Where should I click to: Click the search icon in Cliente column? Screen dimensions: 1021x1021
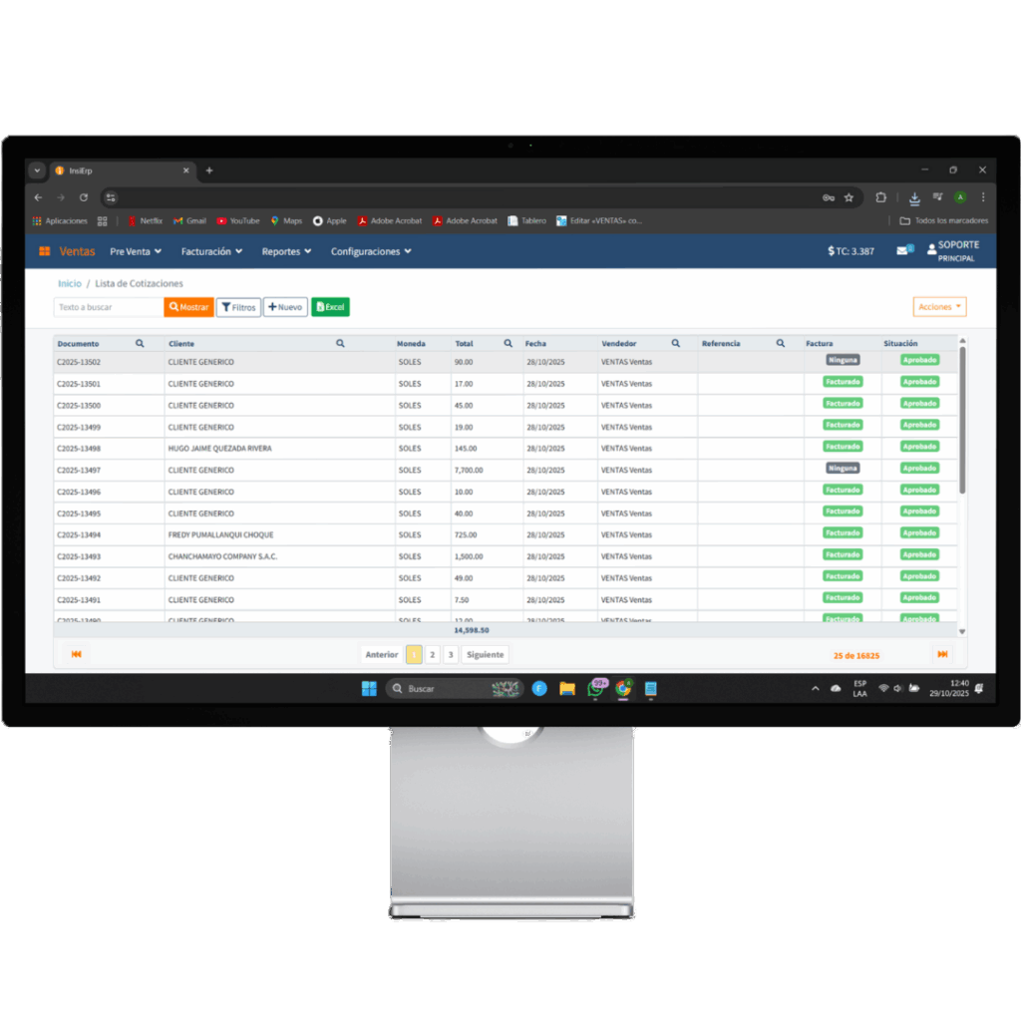[x=340, y=343]
